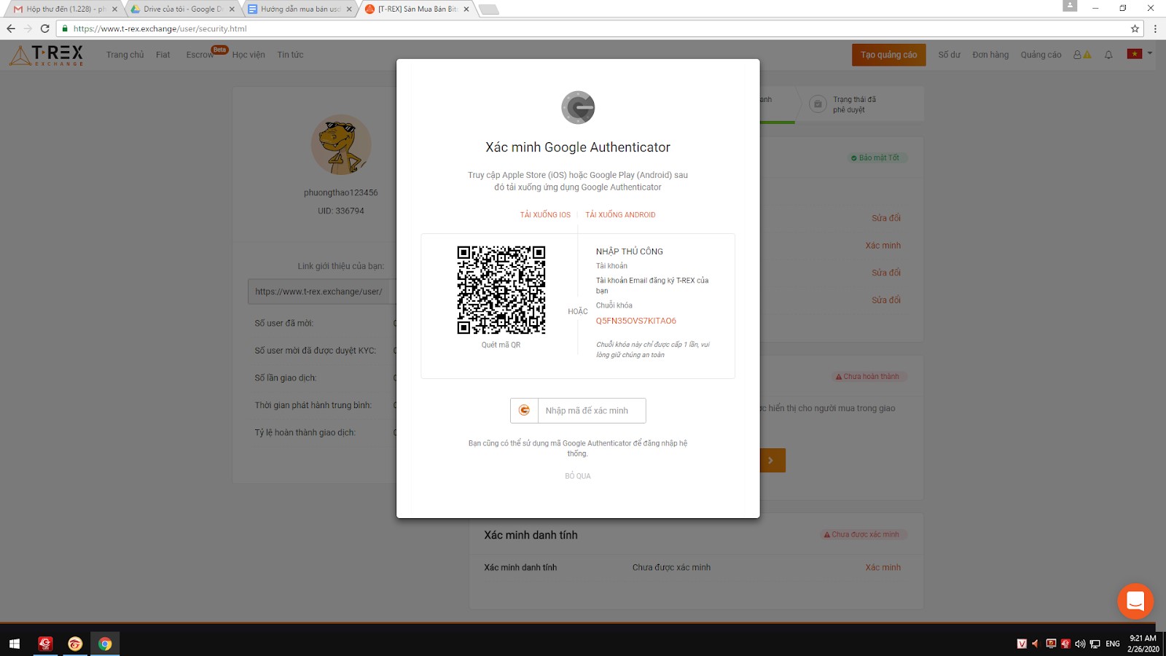Click TẢI XUỐNG ANDROID link
The image size is (1166, 656).
(x=620, y=215)
